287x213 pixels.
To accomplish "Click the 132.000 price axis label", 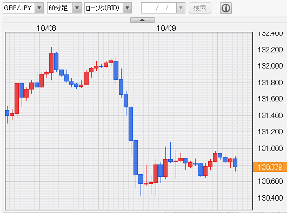I will [x=270, y=66].
